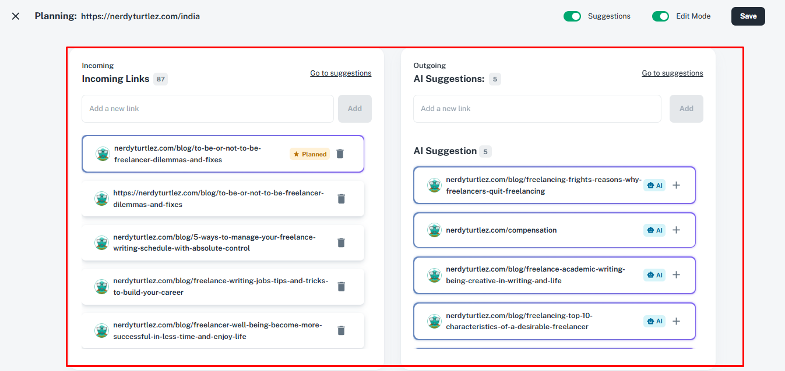785x371 pixels.
Task: Select the freelancer-well-being-become-more-successful link text
Action: (217, 331)
